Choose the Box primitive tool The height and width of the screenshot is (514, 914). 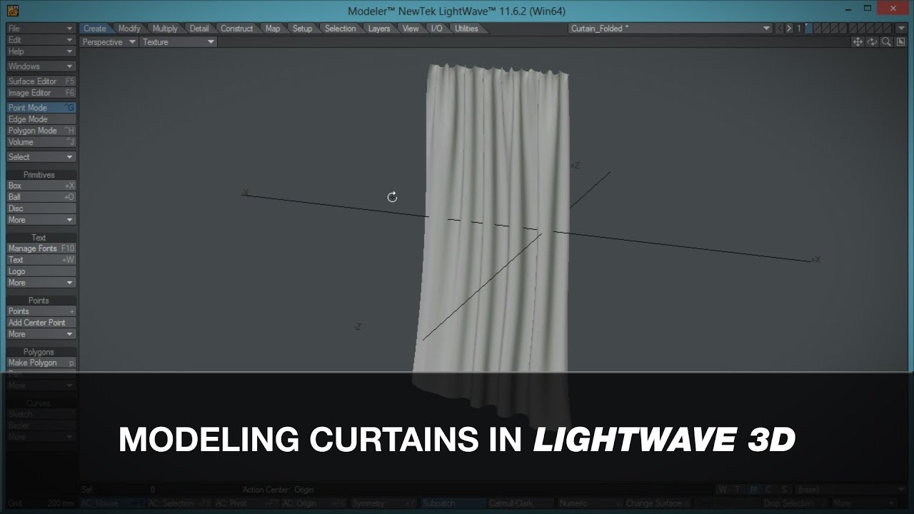click(x=41, y=186)
